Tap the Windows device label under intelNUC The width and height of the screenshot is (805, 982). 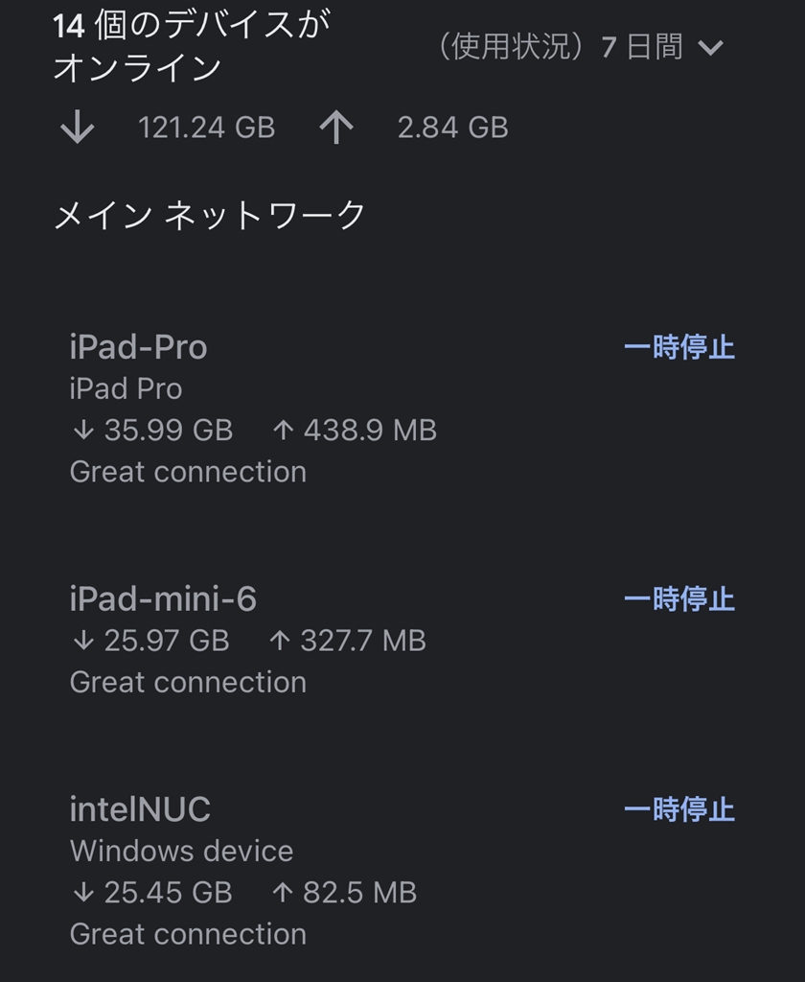[x=181, y=851]
